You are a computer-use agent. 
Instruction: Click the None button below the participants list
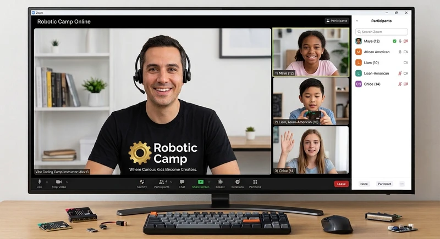coord(364,184)
